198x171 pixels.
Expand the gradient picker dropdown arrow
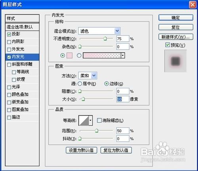click(x=123, y=56)
